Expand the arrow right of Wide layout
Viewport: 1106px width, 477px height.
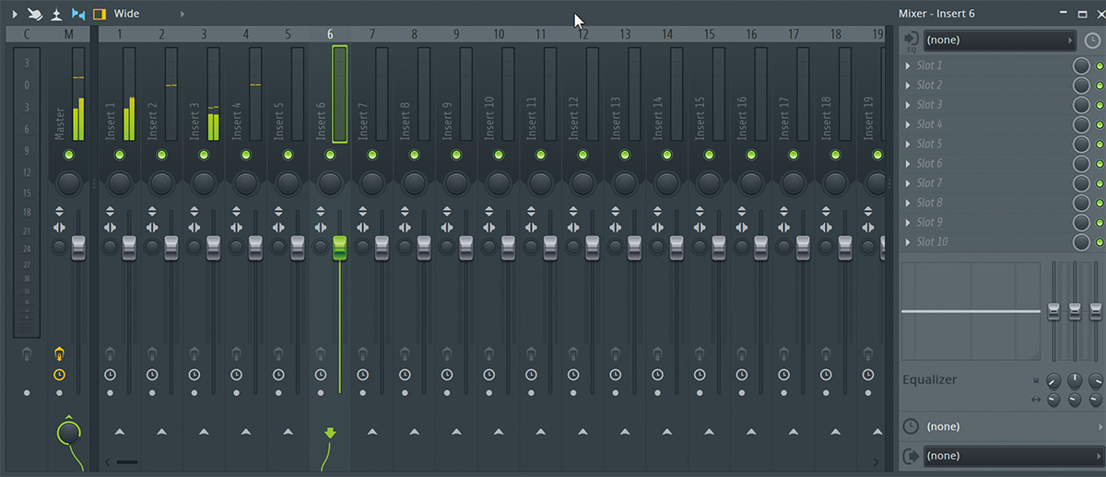click(x=182, y=14)
